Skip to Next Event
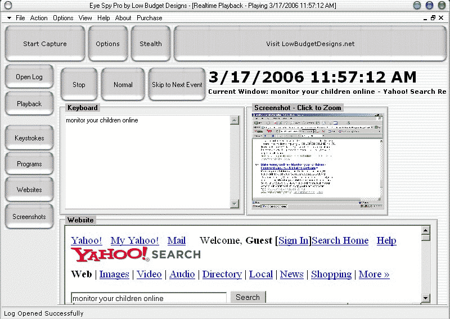450x319 pixels. pyautogui.click(x=177, y=85)
